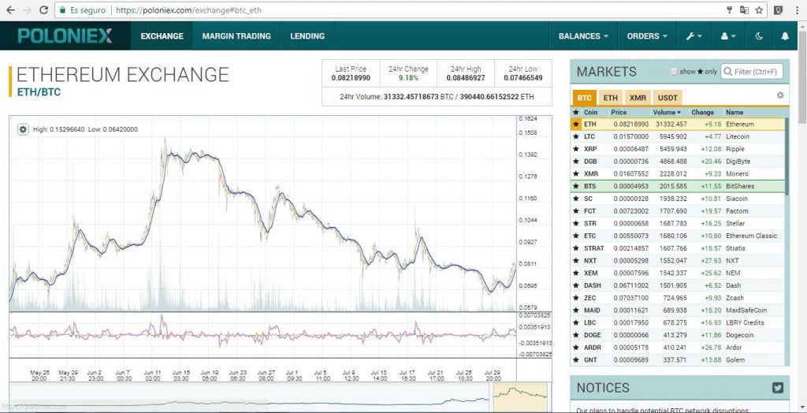Open the Margin Trading nav tab
The image size is (807, 413).
click(x=236, y=36)
